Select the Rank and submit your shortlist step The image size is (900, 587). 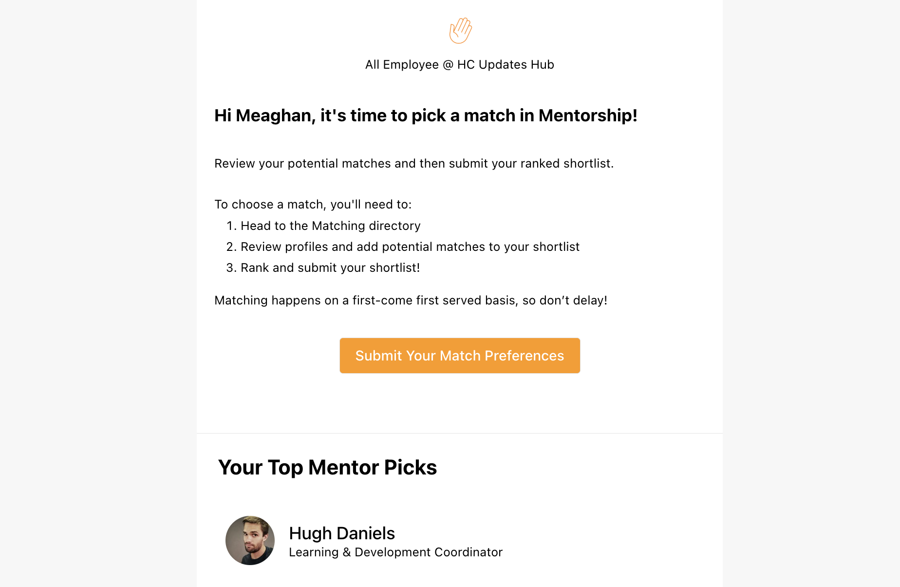330,268
